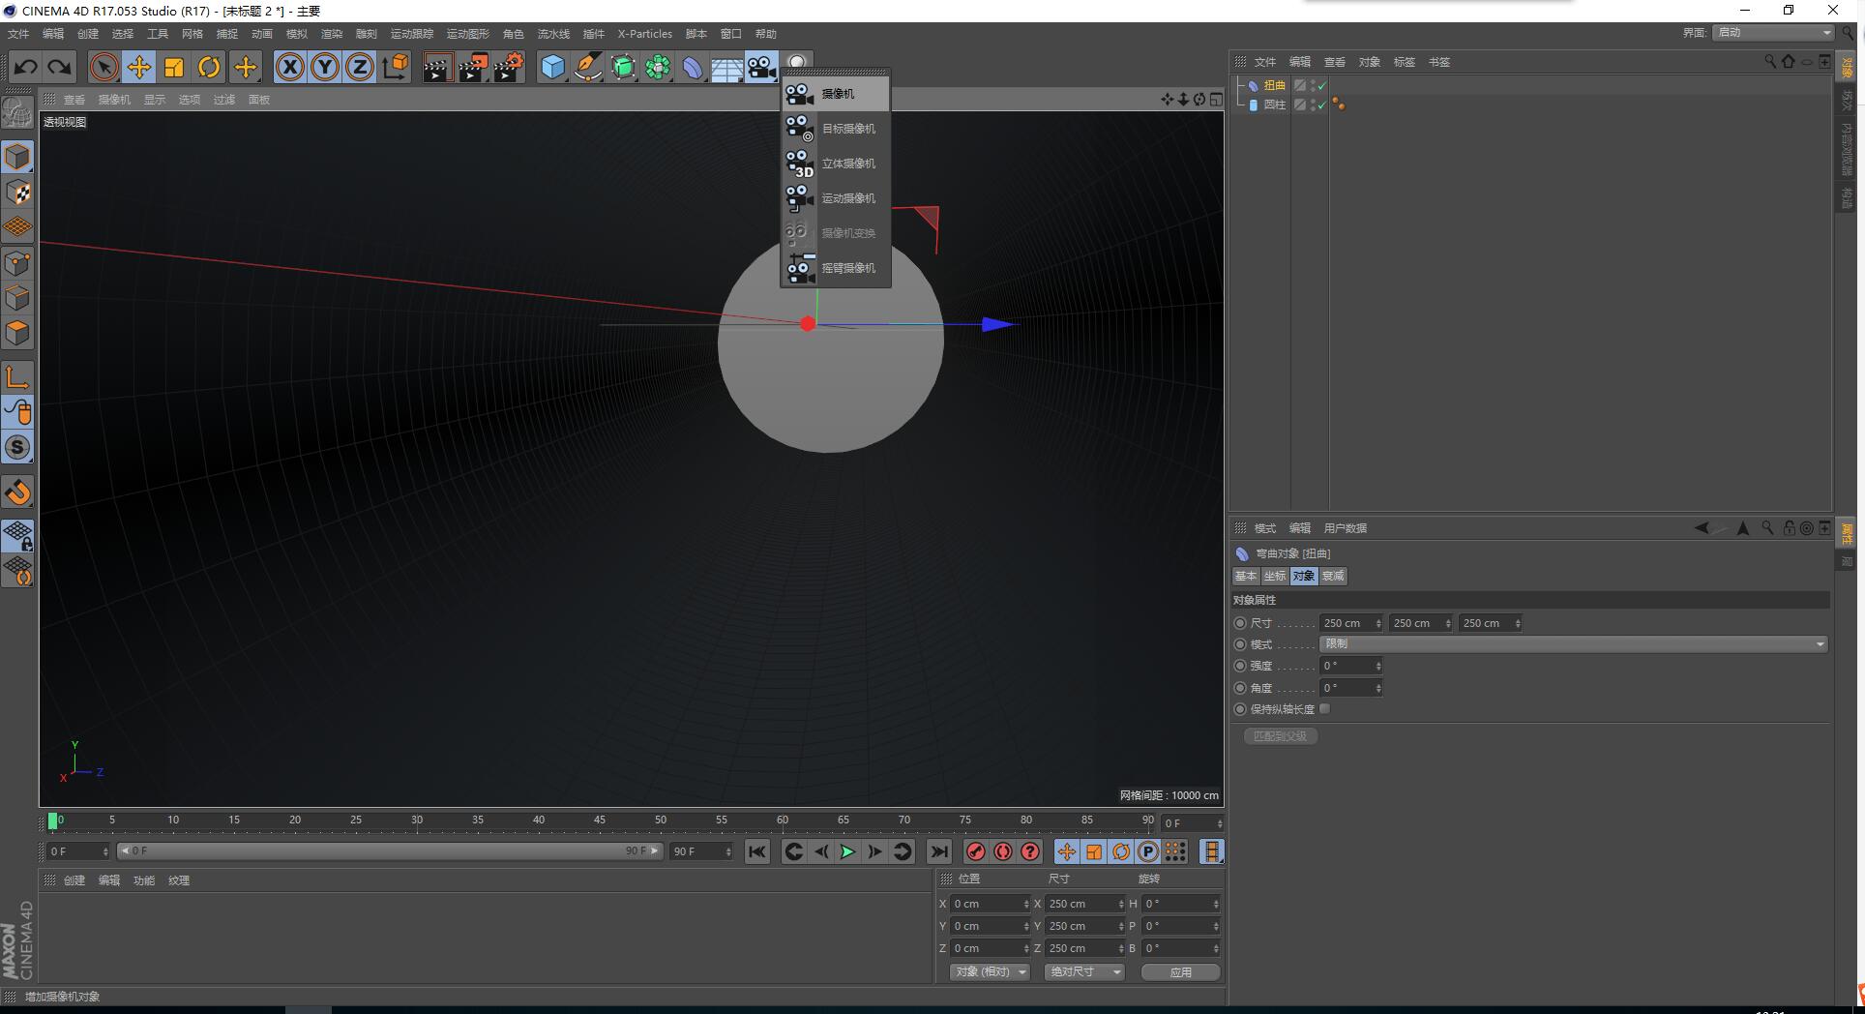Open the 对象 (相对) dropdown
The width and height of the screenshot is (1865, 1014).
click(x=990, y=971)
